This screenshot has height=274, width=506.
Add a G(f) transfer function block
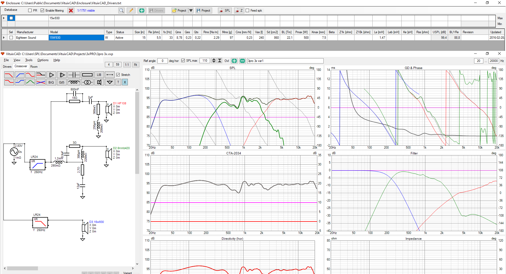pos(62,82)
